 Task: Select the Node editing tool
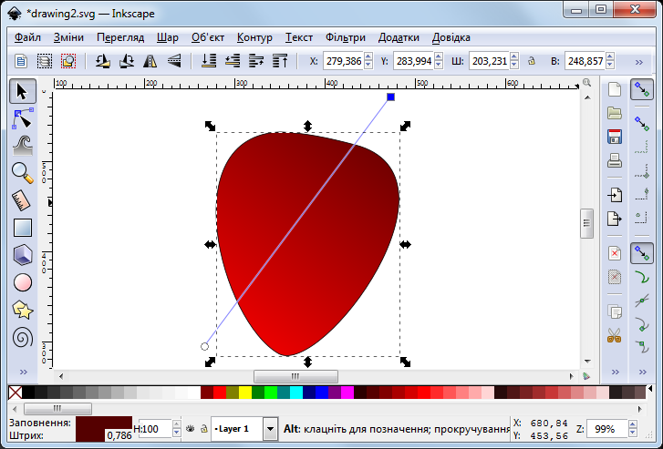(23, 117)
